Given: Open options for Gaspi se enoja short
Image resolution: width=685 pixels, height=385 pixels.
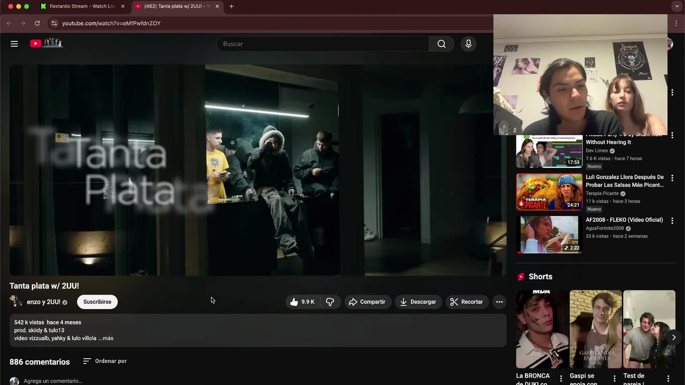Looking at the screenshot, I should click(614, 379).
